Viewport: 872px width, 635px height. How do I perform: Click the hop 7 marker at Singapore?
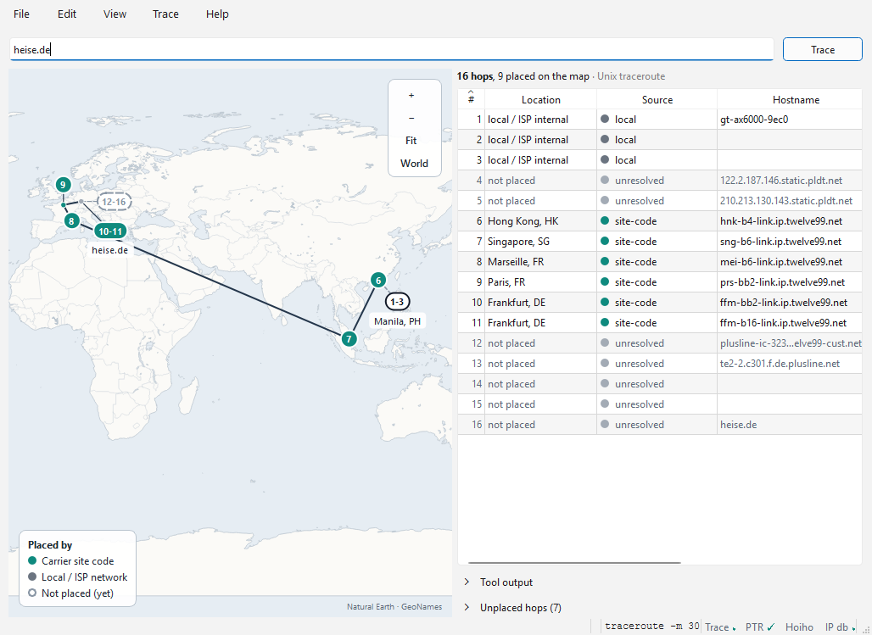coord(349,338)
